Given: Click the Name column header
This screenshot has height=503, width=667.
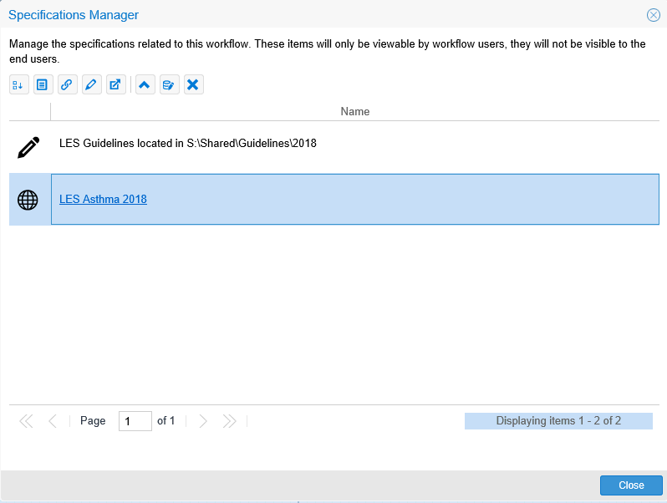Looking at the screenshot, I should point(355,111).
